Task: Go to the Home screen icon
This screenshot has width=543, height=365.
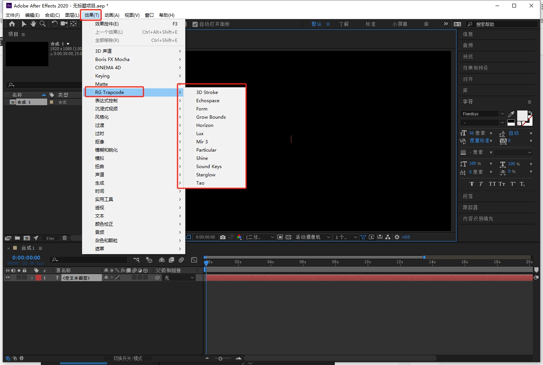Action: [x=12, y=24]
